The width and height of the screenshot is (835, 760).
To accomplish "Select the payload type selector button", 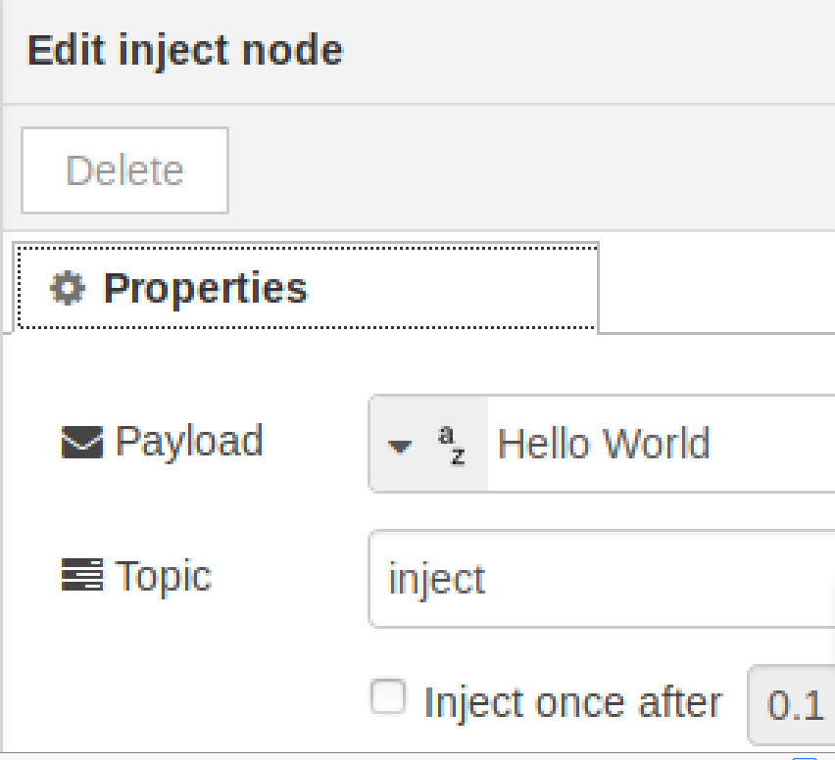I will [x=428, y=444].
